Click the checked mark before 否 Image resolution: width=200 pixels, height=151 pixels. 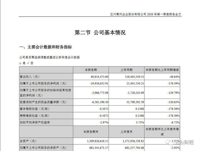click(28, 63)
